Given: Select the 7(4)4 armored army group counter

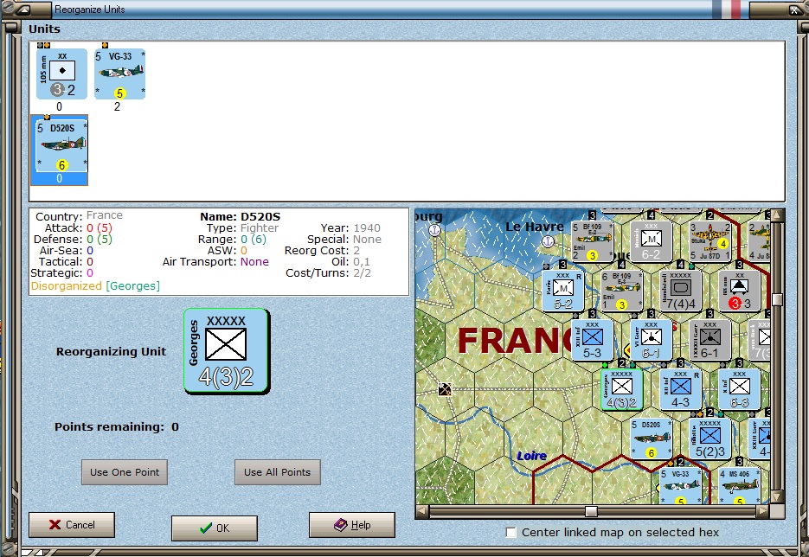Looking at the screenshot, I should point(681,291).
